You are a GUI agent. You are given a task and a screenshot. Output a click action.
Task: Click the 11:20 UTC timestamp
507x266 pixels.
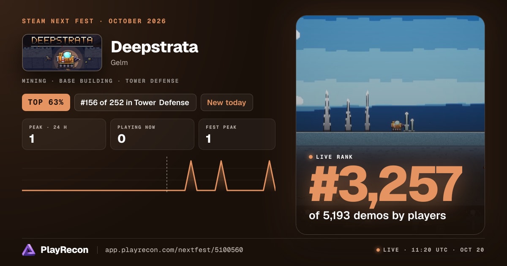pyautogui.click(x=429, y=250)
